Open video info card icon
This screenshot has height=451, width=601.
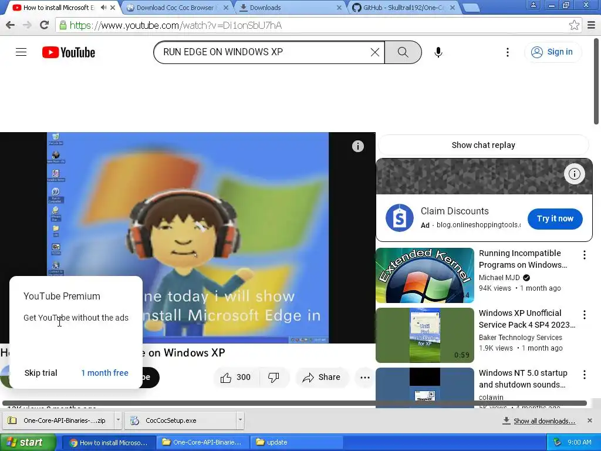357,146
